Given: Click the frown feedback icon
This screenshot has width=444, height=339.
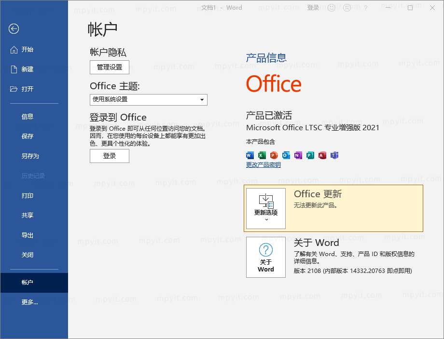Looking at the screenshot, I should (347, 8).
